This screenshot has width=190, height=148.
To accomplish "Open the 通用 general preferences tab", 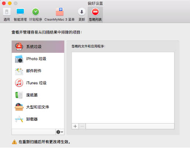I will pyautogui.click(x=7, y=14).
